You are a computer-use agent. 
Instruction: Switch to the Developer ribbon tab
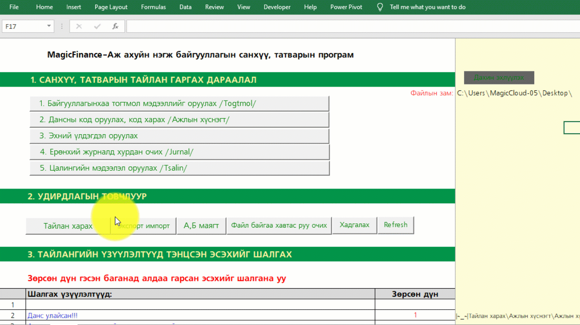[x=277, y=7]
